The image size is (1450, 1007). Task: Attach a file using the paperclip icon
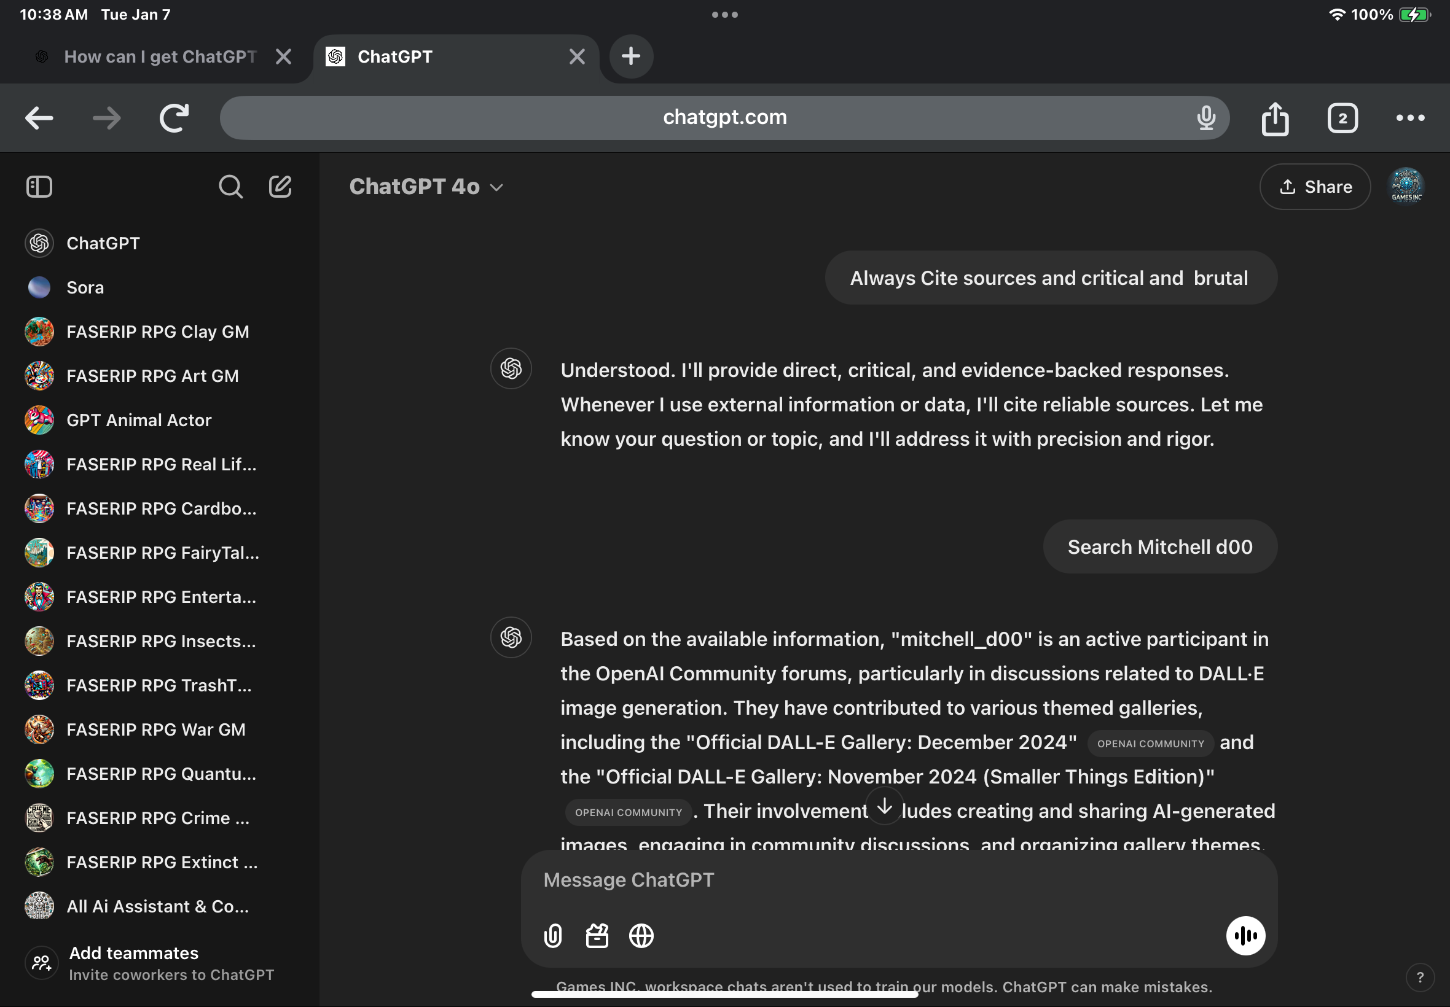click(x=552, y=936)
